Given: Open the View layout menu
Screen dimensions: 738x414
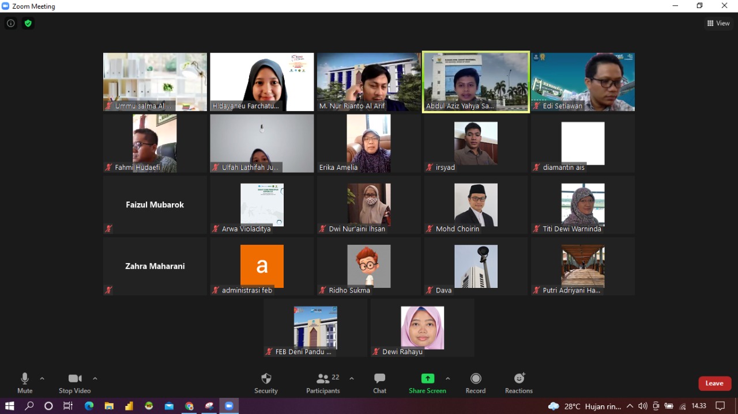Looking at the screenshot, I should (718, 24).
